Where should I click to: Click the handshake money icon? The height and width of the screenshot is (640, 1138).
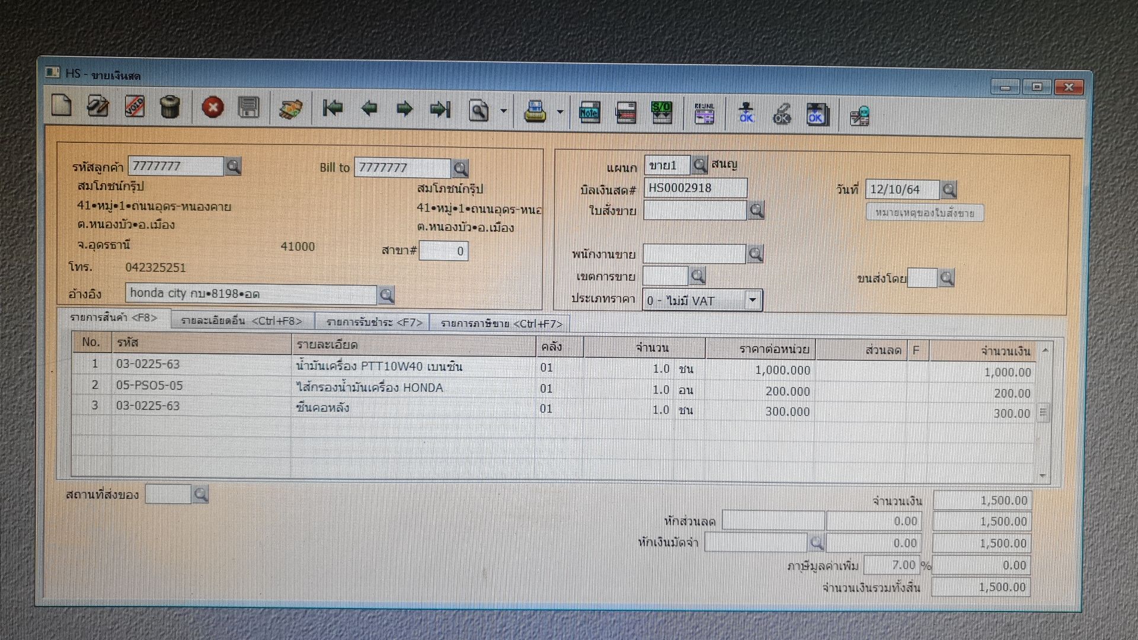tap(290, 109)
